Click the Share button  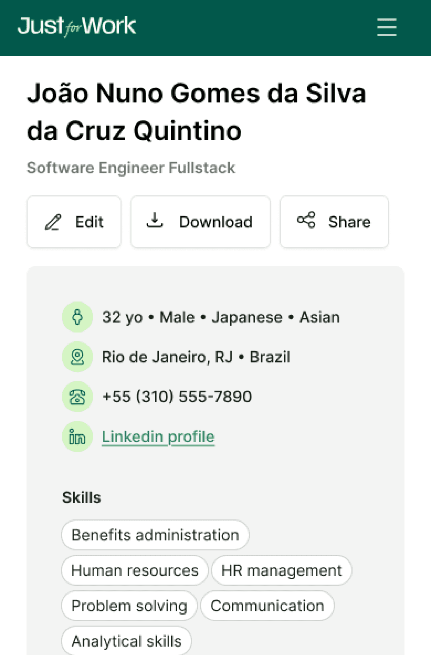point(334,222)
